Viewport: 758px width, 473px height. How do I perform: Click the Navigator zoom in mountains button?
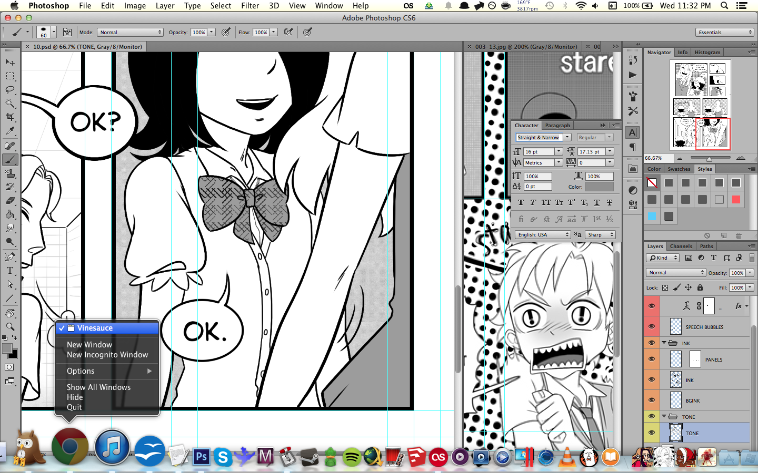pos(741,158)
